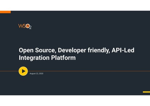150x106 pixels.
Task: Click the words Developer friendly in title
Action: click(x=84, y=50)
